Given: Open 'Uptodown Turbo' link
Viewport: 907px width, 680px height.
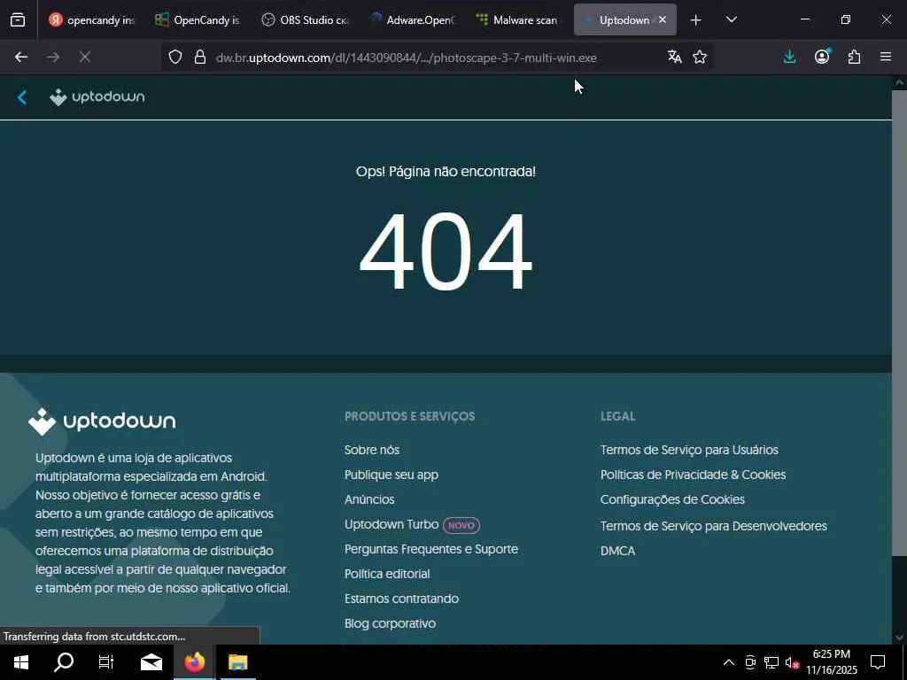Looking at the screenshot, I should point(391,524).
